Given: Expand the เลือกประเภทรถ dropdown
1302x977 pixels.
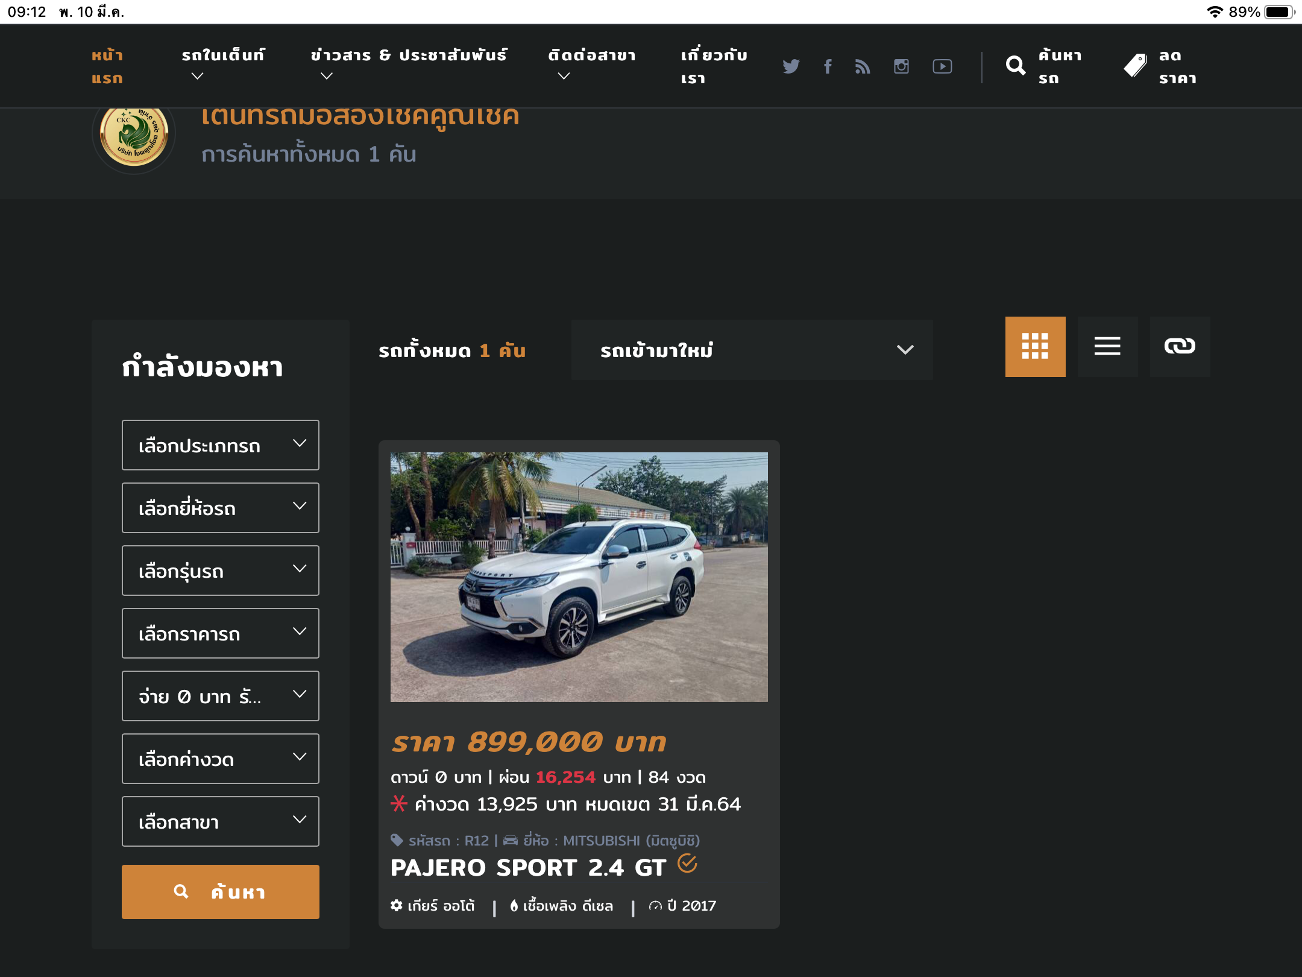Looking at the screenshot, I should click(x=220, y=445).
